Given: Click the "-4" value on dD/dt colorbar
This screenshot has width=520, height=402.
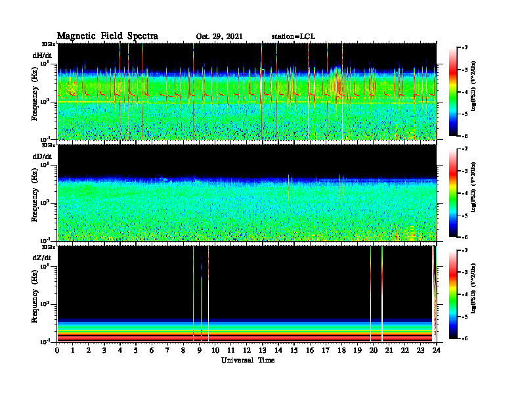Looking at the screenshot, I should click(x=464, y=193).
